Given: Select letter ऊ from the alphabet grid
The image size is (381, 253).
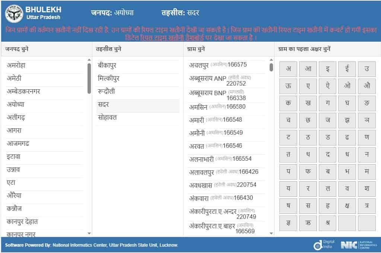Looking at the screenshot, I should click(x=288, y=86).
